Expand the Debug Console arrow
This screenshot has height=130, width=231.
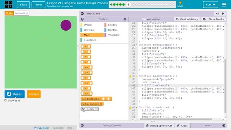coord(82,125)
